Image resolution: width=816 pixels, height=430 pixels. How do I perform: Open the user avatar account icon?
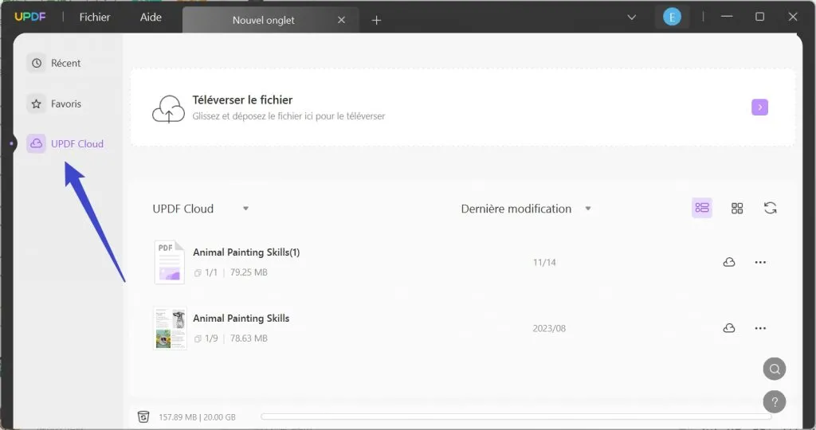pyautogui.click(x=672, y=18)
